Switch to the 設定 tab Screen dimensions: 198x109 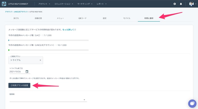pyautogui.click(x=104, y=18)
